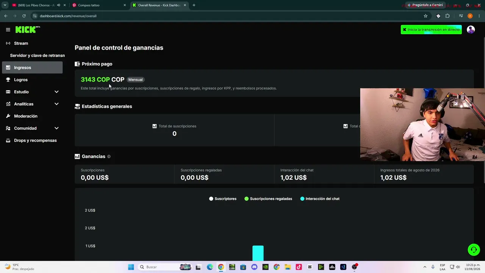Open the Chrome profile avatar

click(x=470, y=16)
